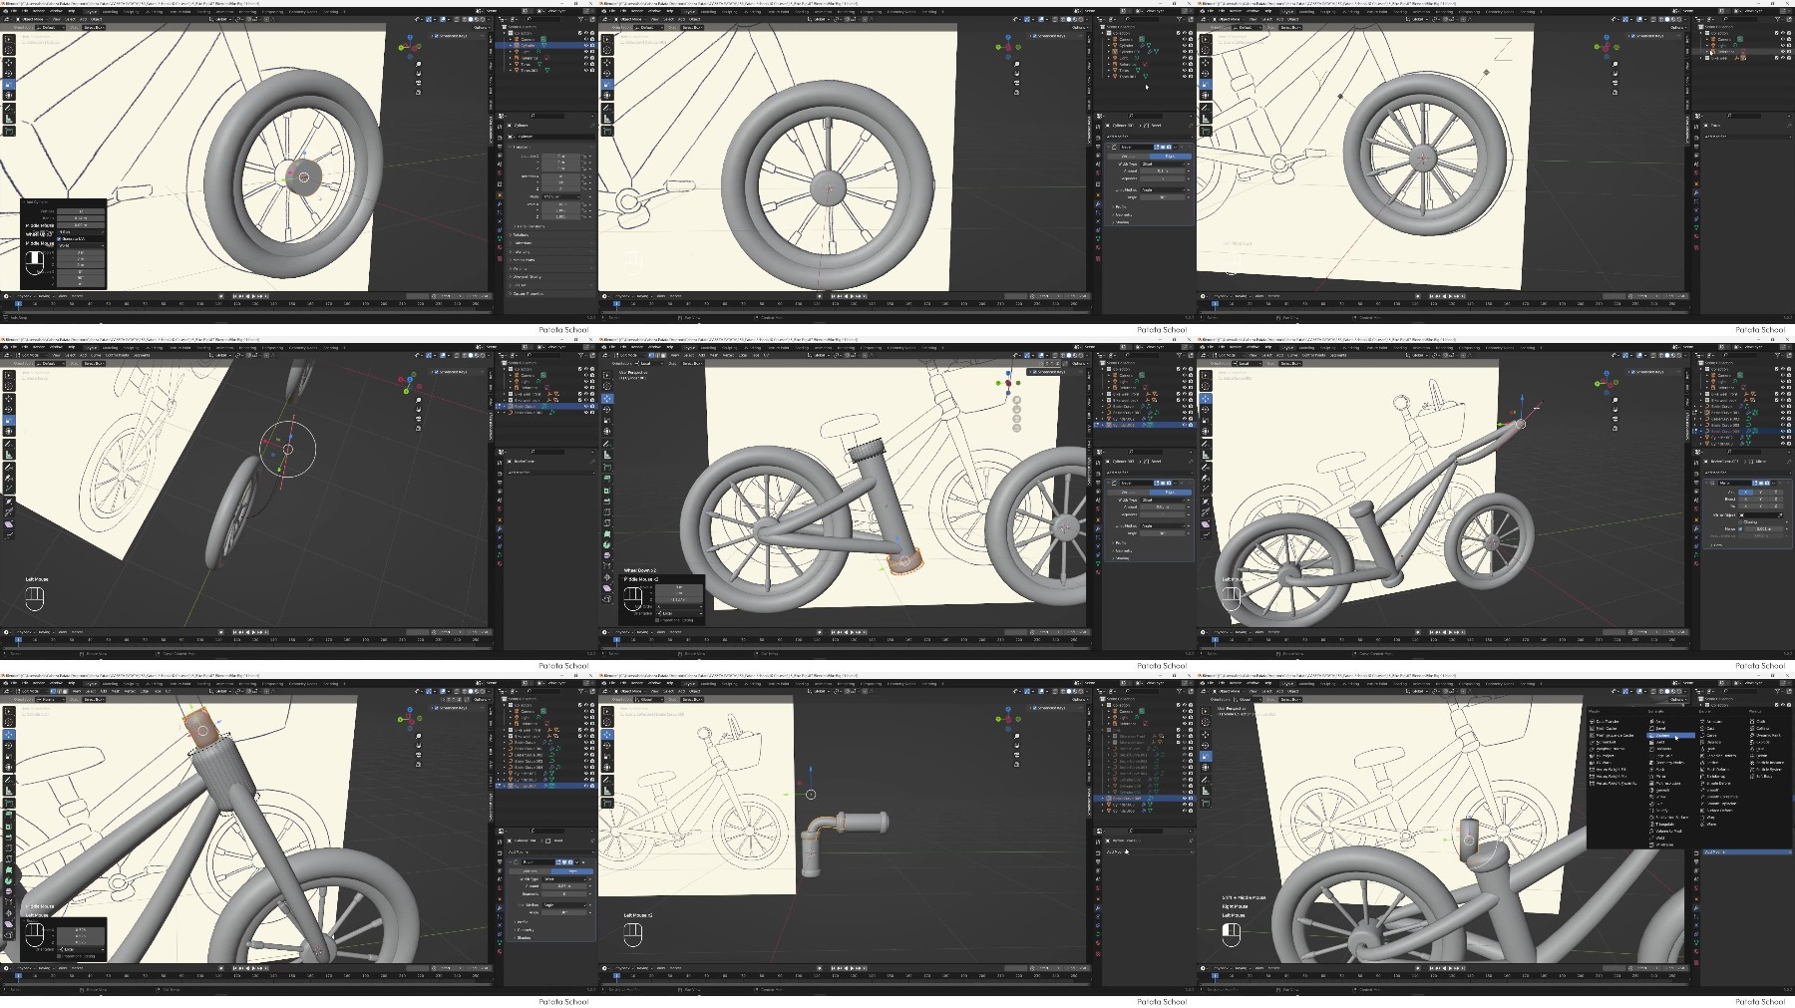Toggle Generate UVs checkbox in Add Cylinder panel

pyautogui.click(x=59, y=238)
